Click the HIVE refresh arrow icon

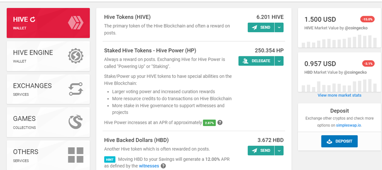pos(33,19)
